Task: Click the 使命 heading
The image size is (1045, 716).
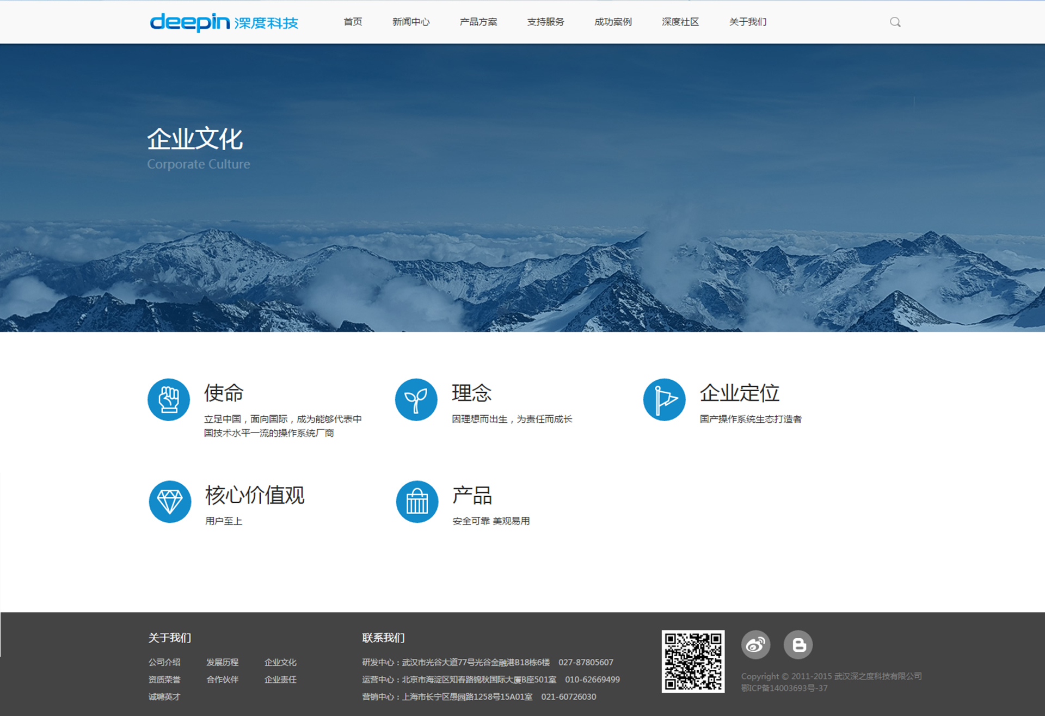Action: [224, 393]
